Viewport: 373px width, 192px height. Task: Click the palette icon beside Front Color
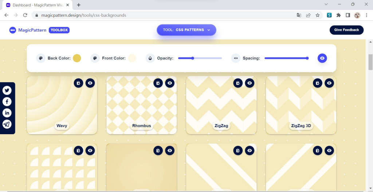tap(95, 58)
